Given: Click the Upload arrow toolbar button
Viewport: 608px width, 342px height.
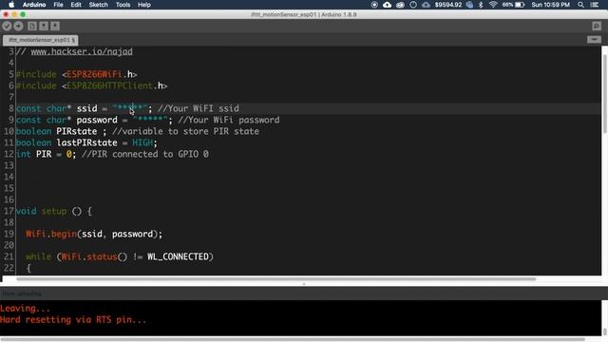Looking at the screenshot, I should pos(18,26).
